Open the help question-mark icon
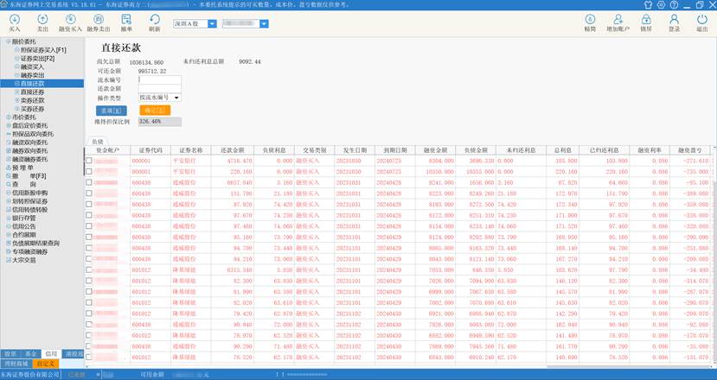Viewport: 717px width, 380px height. [x=674, y=4]
